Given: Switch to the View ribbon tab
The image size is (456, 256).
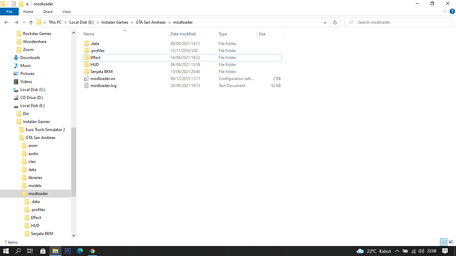Looking at the screenshot, I should (66, 12).
